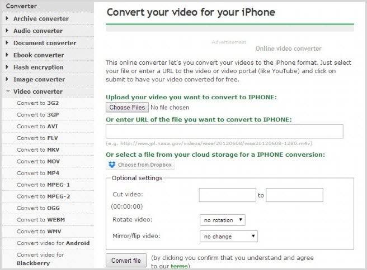Click the 'Optional settings' legend

pyautogui.click(x=137, y=178)
